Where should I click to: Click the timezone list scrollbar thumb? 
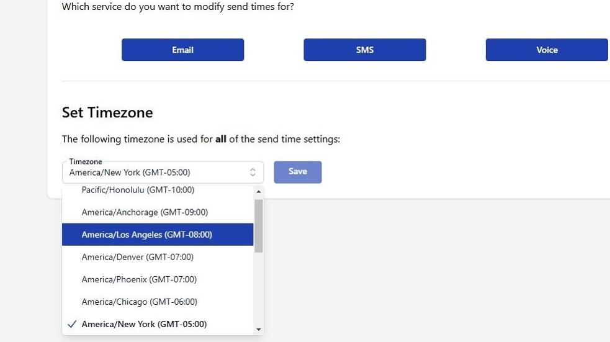click(x=259, y=225)
